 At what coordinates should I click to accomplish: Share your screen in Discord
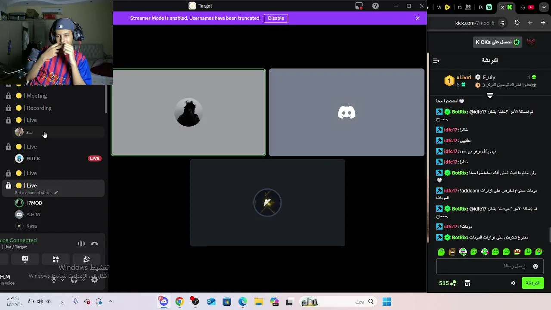pos(25,259)
